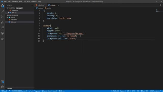This screenshot has width=163, height=92.
Task: Click the Run play icon in editor toolbar
Action: 160,5
